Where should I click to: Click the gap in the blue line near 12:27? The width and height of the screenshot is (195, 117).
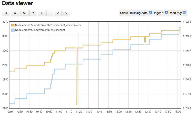click(145, 44)
